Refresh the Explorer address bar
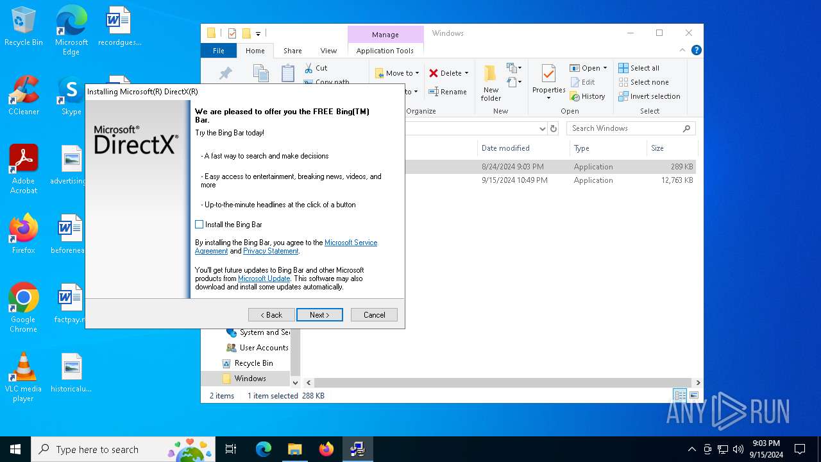 click(x=554, y=128)
